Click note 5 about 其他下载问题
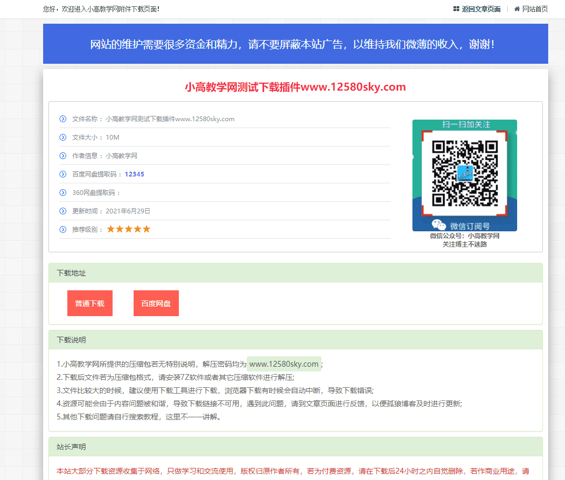 coord(139,416)
